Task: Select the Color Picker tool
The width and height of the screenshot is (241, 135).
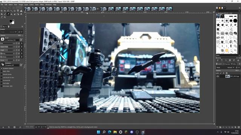Action: tap(2, 17)
